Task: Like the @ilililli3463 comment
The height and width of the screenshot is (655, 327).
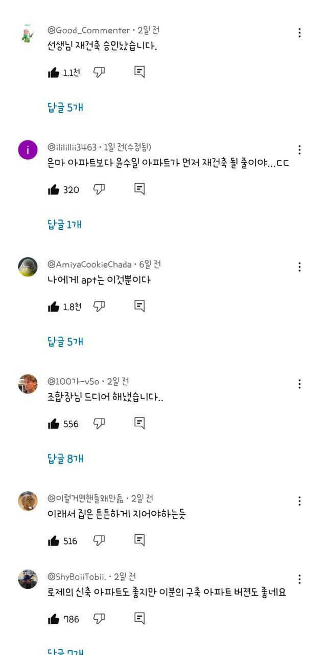Action: (x=54, y=190)
